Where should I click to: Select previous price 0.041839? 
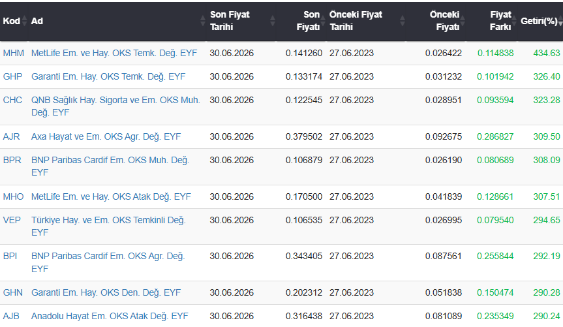click(444, 196)
